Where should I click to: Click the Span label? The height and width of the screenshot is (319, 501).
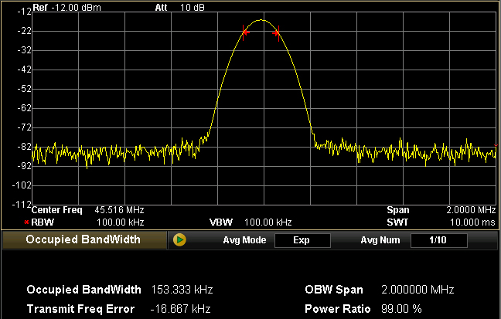[x=398, y=210]
